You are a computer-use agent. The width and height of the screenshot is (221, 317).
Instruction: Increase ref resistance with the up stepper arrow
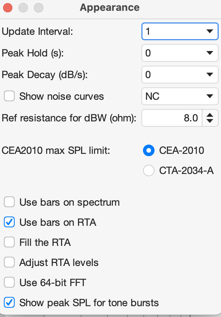(210, 115)
